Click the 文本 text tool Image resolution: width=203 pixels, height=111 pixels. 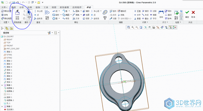click(x=76, y=19)
